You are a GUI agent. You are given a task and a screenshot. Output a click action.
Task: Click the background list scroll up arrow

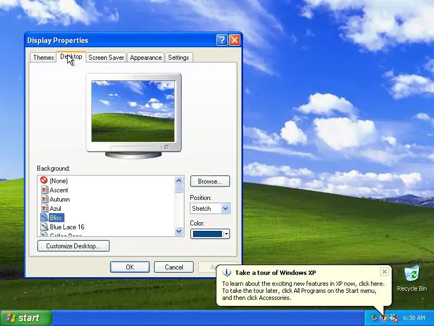(179, 181)
